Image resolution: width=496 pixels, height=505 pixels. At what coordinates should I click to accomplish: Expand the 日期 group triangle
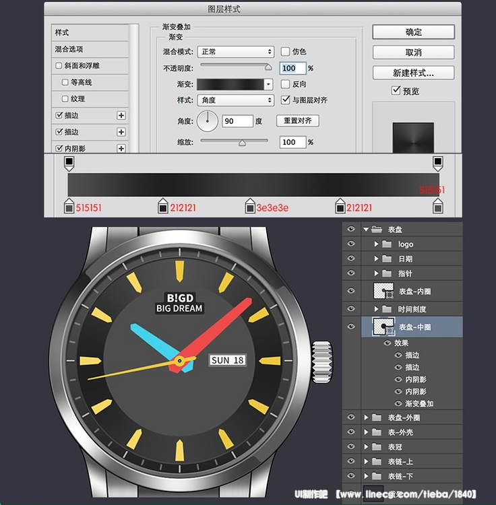pyautogui.click(x=376, y=259)
